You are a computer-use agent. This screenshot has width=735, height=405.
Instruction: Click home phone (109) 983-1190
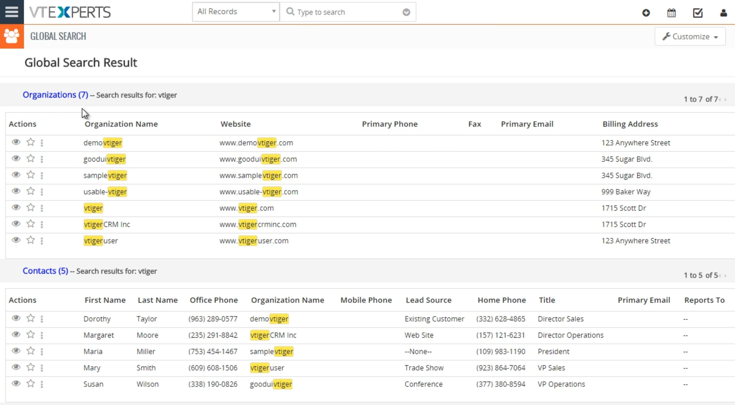501,351
